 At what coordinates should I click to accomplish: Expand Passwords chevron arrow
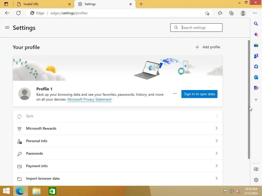point(216,153)
